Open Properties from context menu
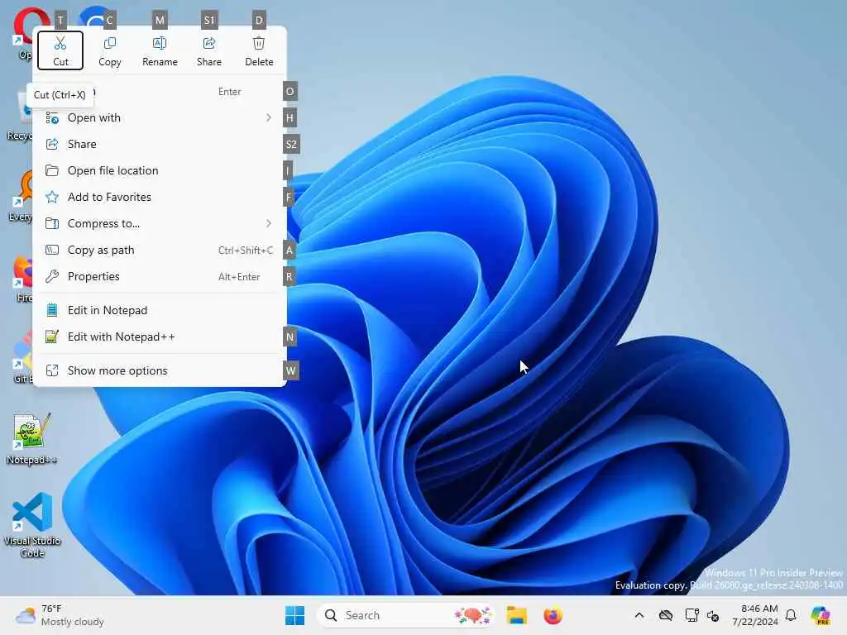 pyautogui.click(x=160, y=276)
